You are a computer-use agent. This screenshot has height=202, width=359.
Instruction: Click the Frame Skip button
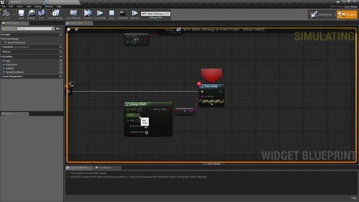coord(100,14)
